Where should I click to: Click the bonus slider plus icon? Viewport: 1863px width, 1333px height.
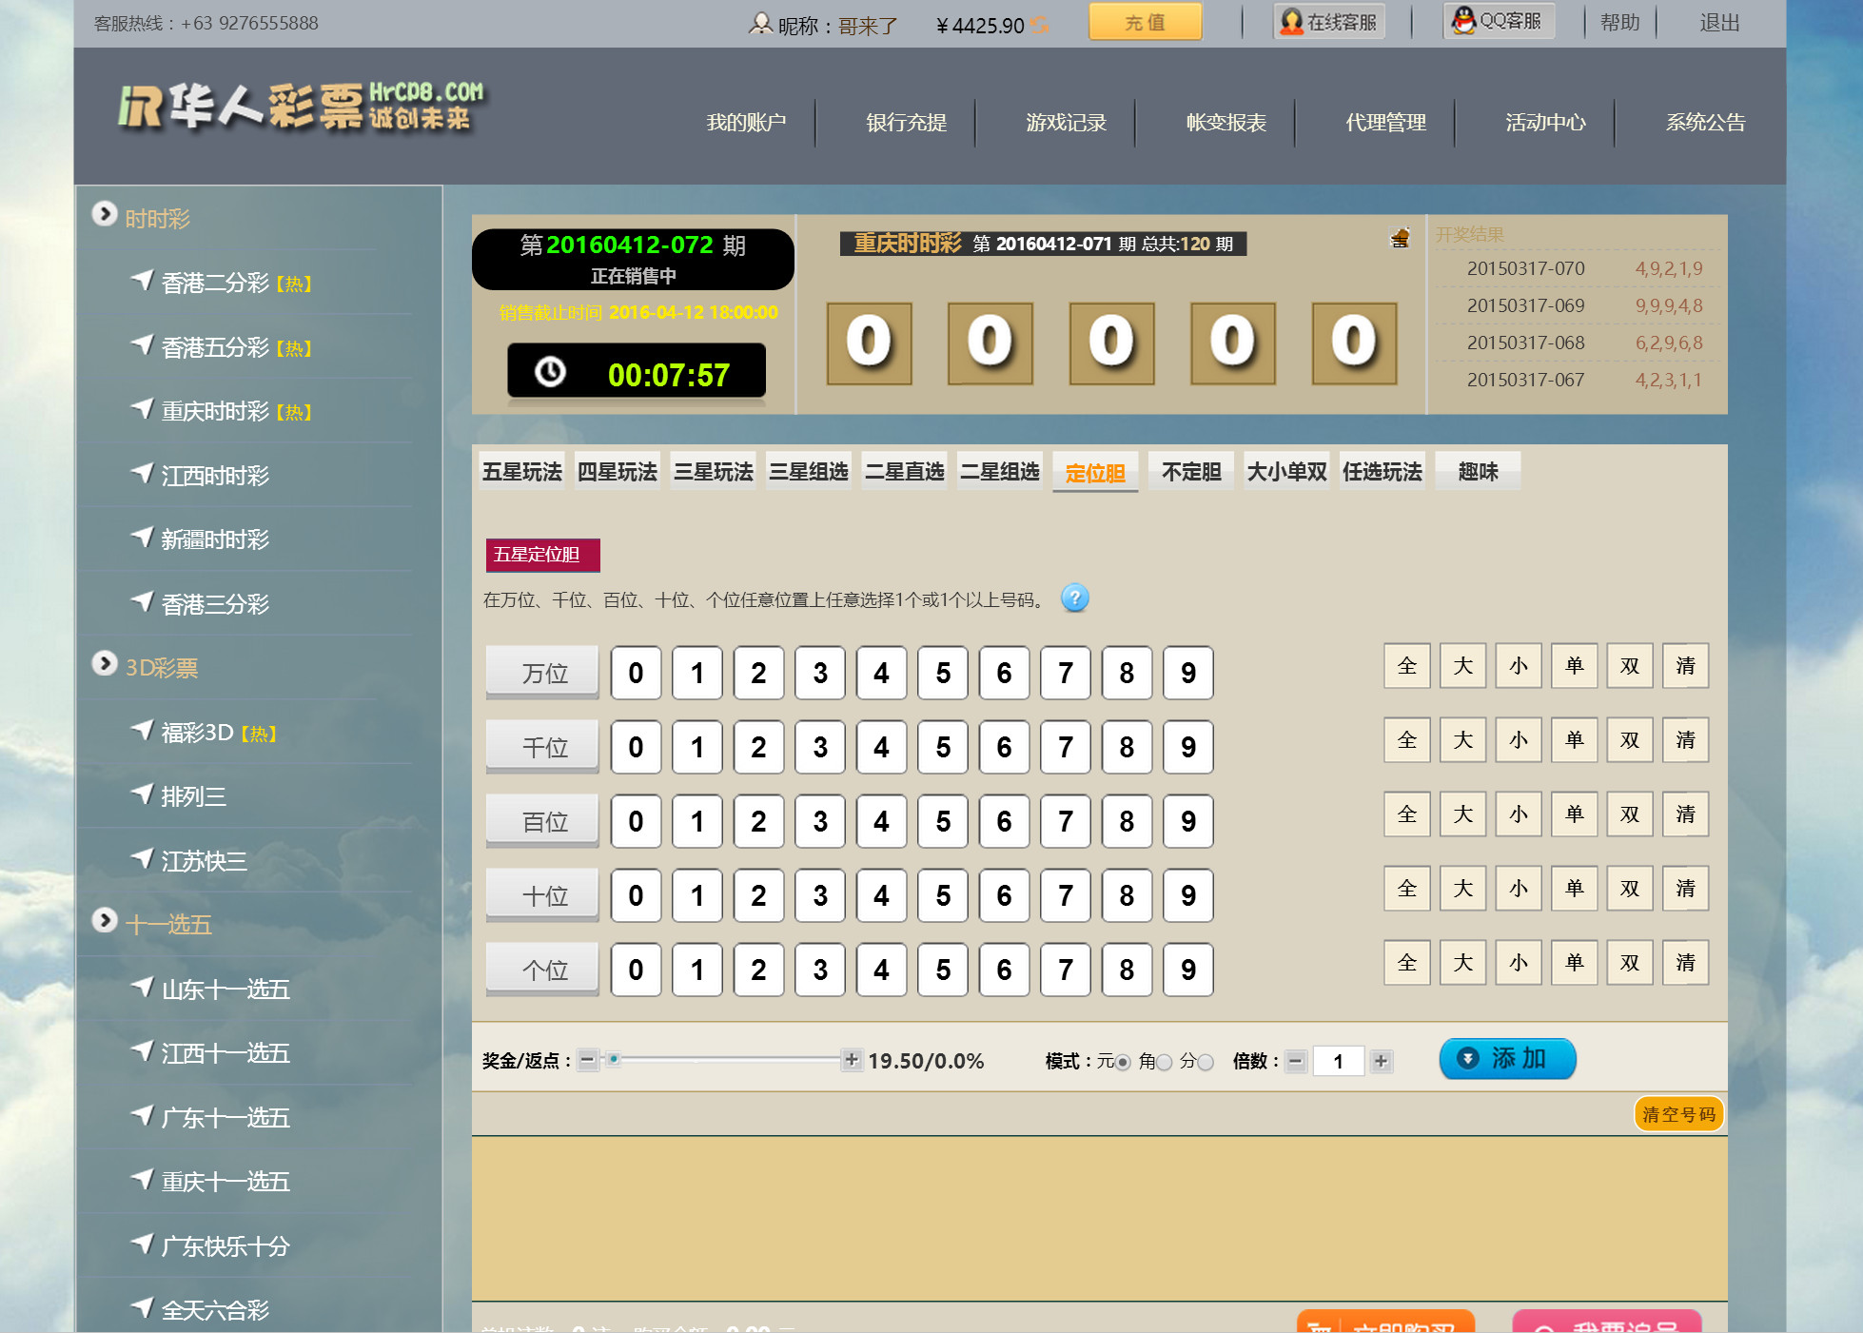pos(852,1060)
